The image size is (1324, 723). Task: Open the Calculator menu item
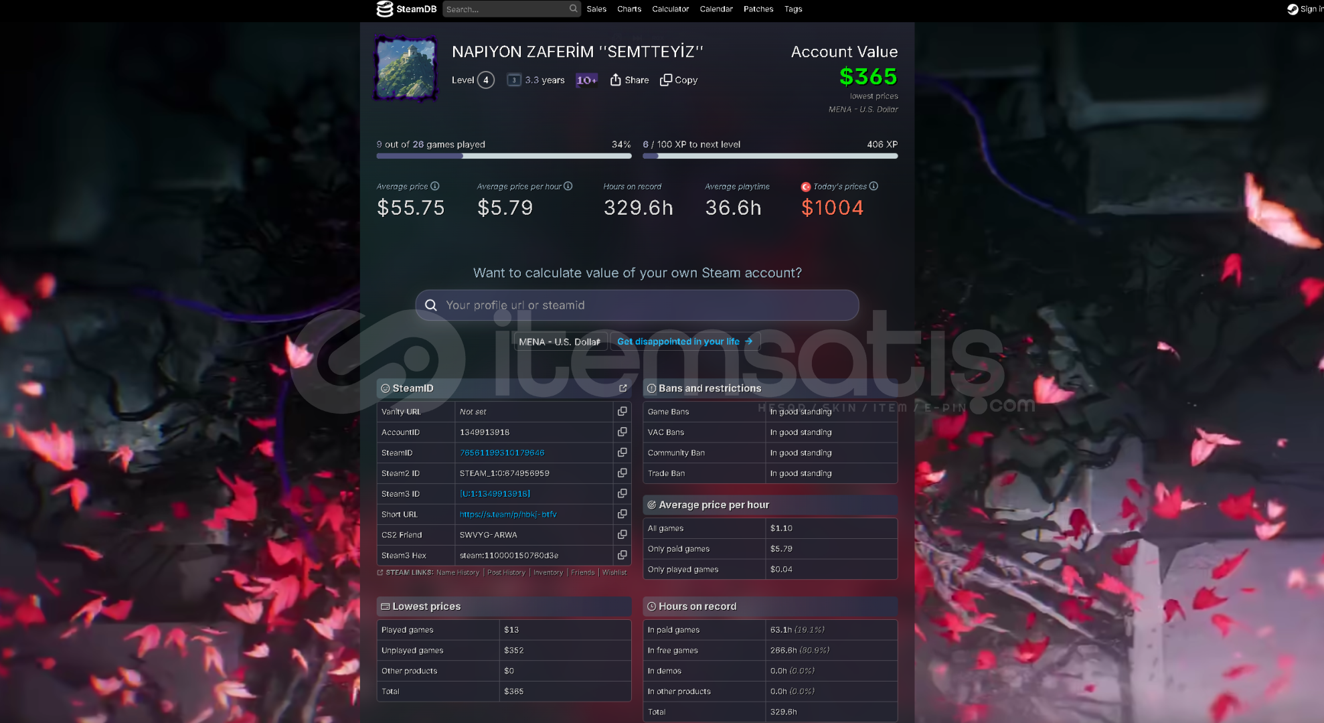pos(670,9)
